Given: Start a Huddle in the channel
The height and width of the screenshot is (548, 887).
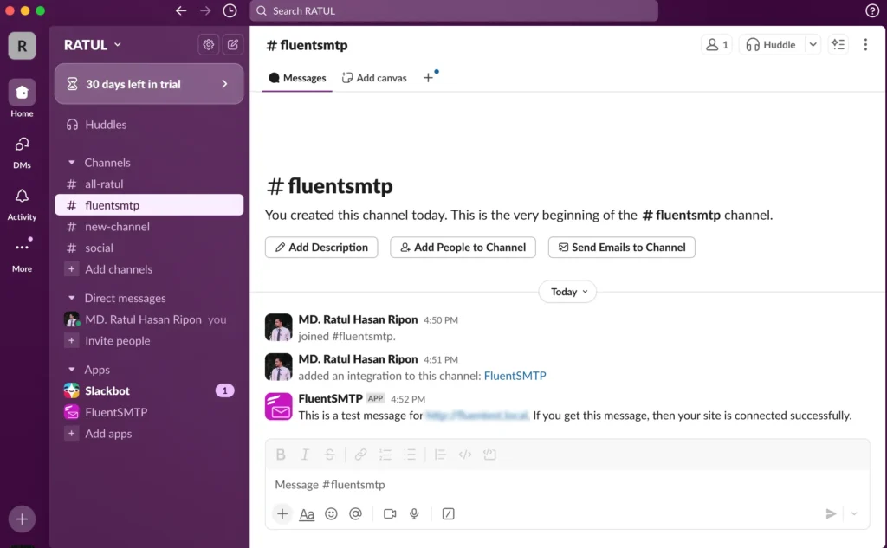Looking at the screenshot, I should 772,45.
